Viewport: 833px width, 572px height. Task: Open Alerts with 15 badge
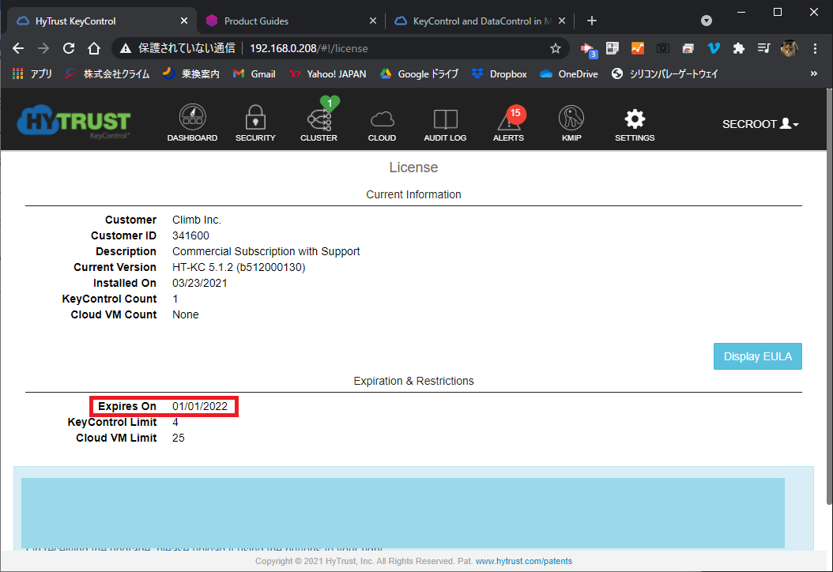coord(508,123)
